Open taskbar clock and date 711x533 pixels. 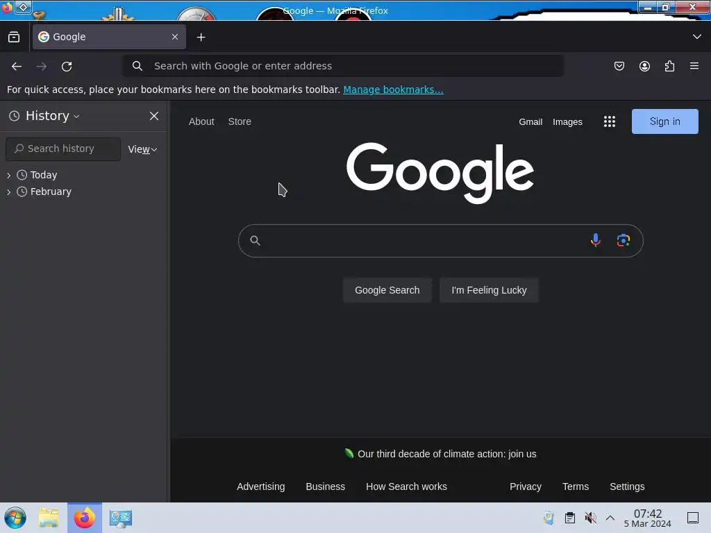[647, 518]
